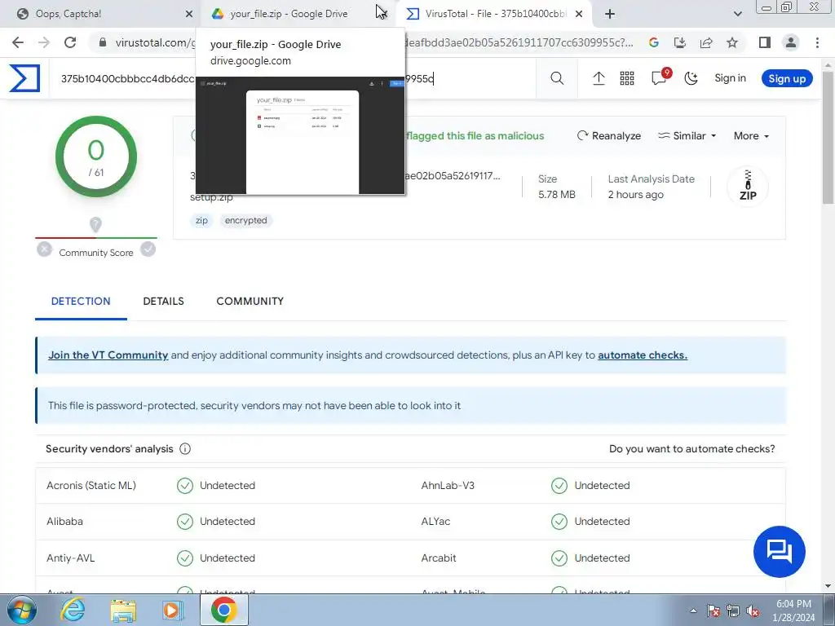This screenshot has width=835, height=626.
Task: Switch to the VirusTotal browser tab
Action: [495, 14]
